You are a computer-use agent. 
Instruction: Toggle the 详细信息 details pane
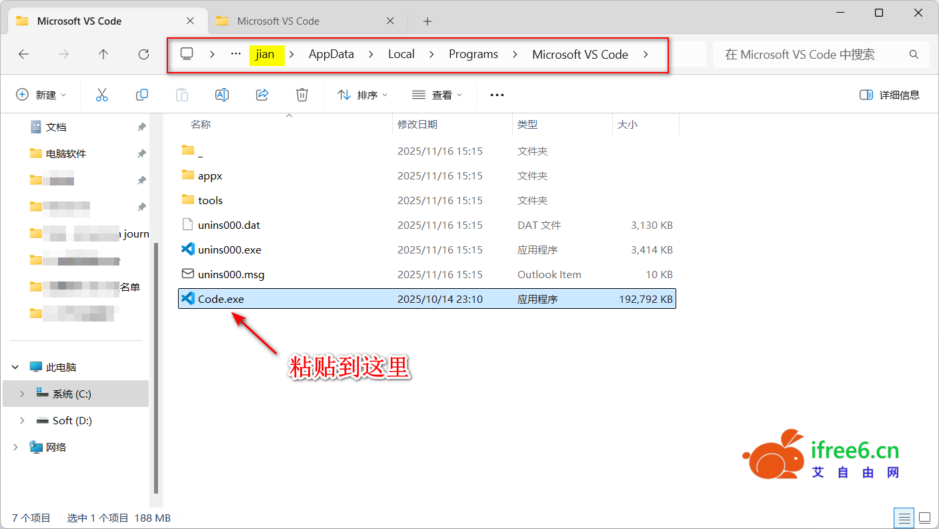[x=890, y=95]
